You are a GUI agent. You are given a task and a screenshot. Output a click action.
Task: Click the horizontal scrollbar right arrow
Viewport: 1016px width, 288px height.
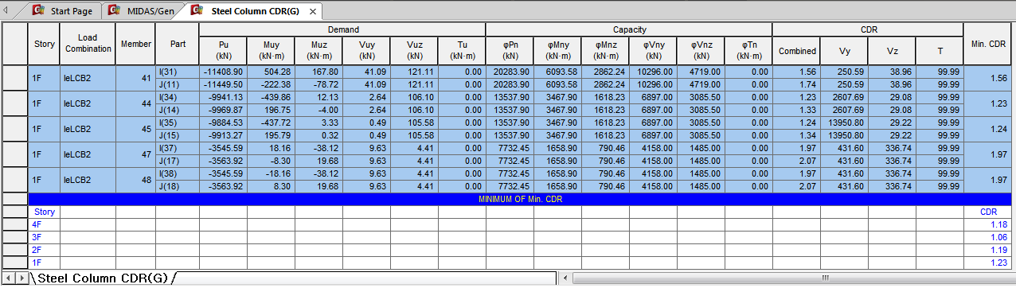pyautogui.click(x=1008, y=278)
